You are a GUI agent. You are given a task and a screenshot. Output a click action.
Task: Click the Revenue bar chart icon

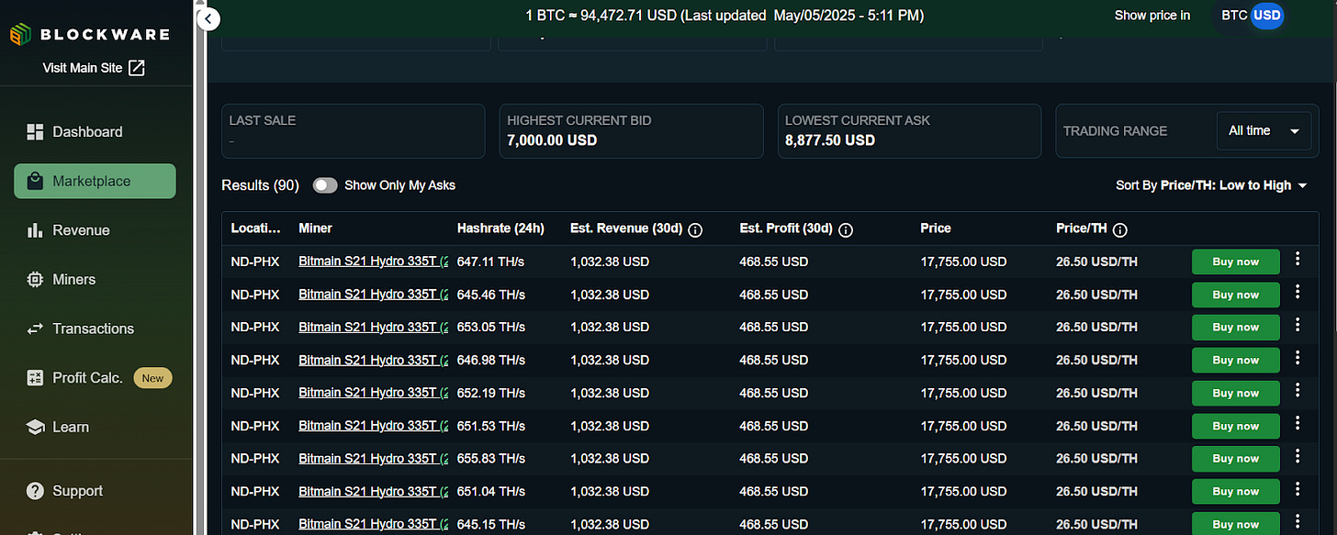35,230
